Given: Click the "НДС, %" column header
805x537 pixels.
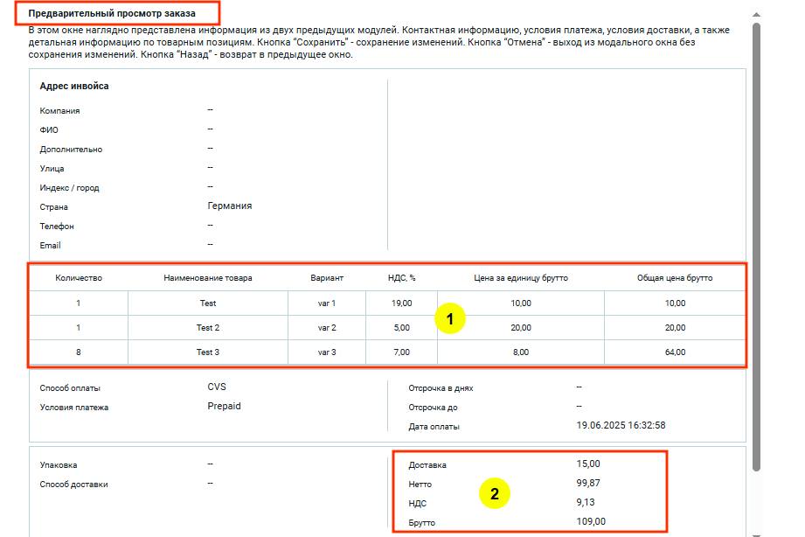Looking at the screenshot, I should [401, 278].
